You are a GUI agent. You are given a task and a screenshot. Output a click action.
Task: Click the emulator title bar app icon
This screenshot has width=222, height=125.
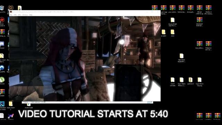[11, 12]
